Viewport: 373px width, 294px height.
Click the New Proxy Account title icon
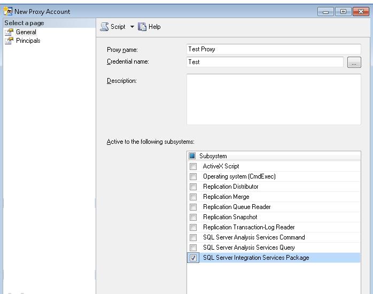(x=7, y=11)
